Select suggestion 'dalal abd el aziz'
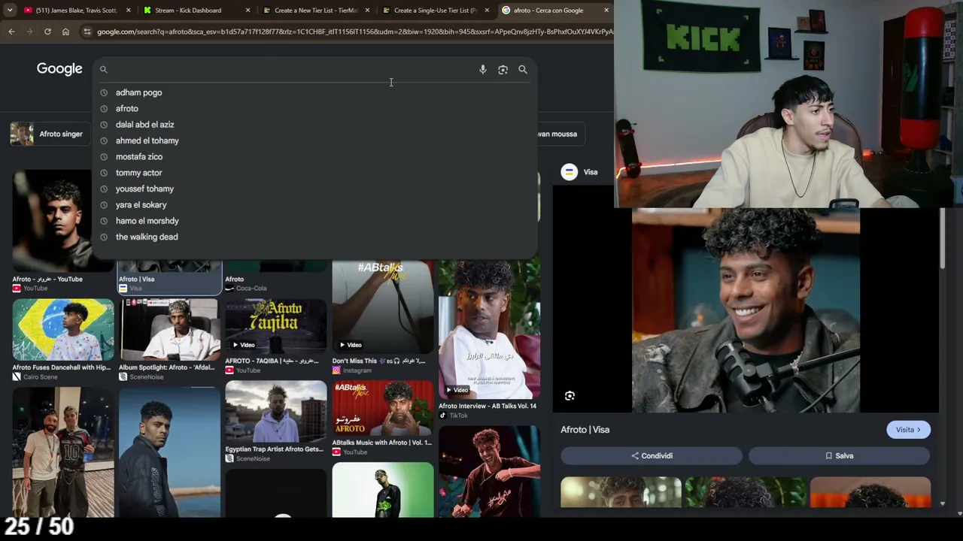 coord(144,125)
